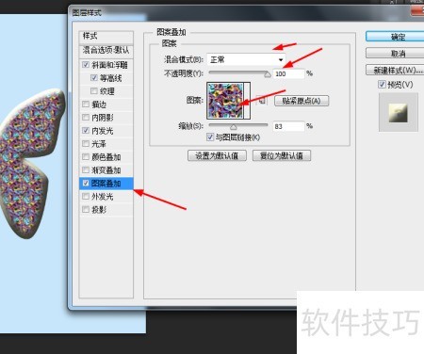Toggle the 斜面和浮雕 checkbox
The height and width of the screenshot is (354, 424).
pyautogui.click(x=86, y=65)
